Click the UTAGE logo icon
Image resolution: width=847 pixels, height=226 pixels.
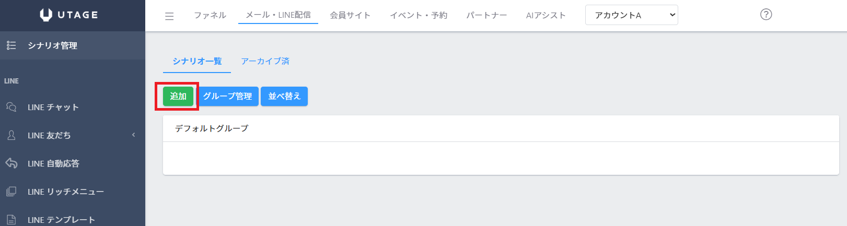coord(46,15)
